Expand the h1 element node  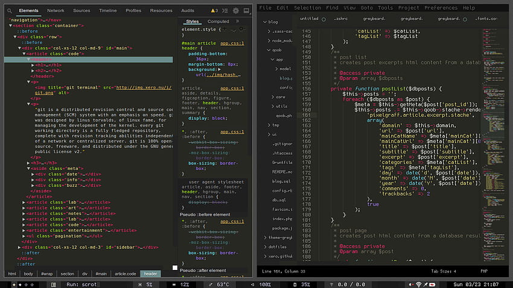coord(33,65)
